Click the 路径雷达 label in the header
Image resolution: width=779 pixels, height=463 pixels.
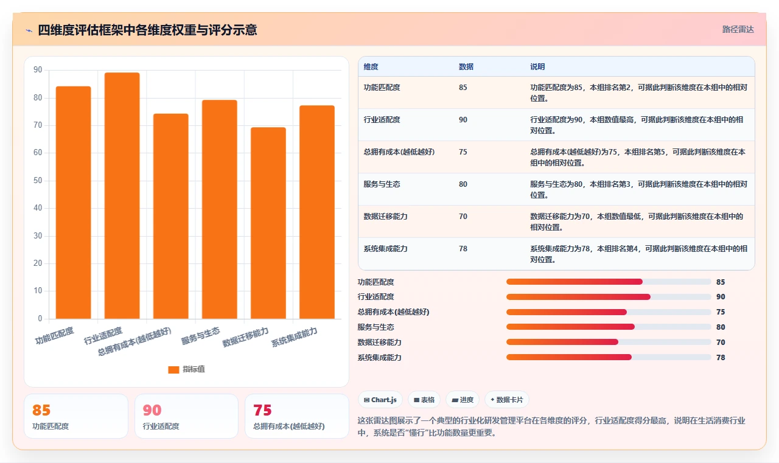[738, 29]
